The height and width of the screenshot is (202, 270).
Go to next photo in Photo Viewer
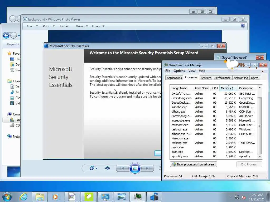[x=148, y=168]
